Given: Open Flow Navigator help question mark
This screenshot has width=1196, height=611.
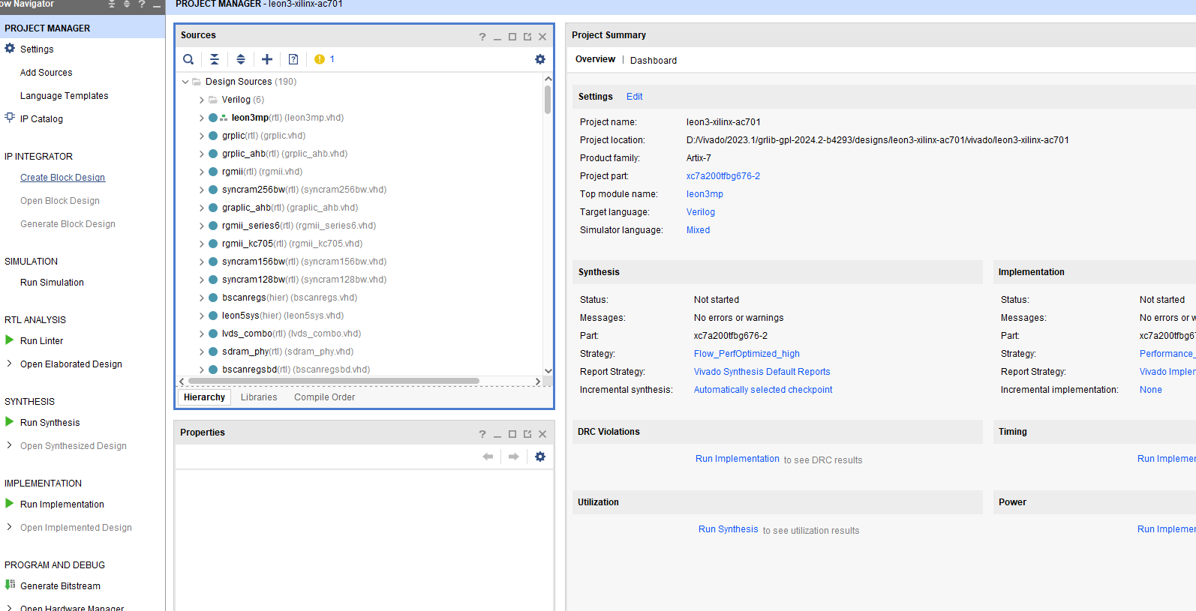Looking at the screenshot, I should click(x=141, y=4).
